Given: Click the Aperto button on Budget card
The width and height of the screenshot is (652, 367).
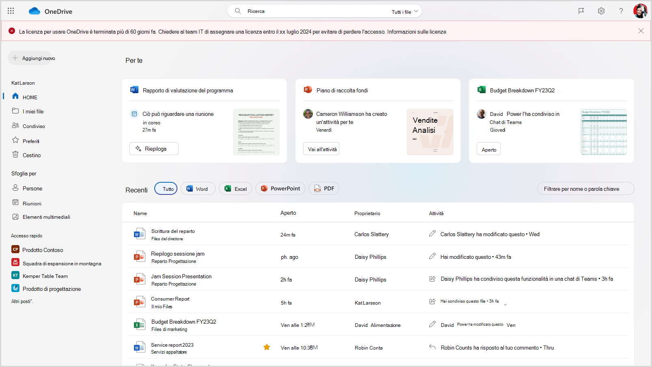Looking at the screenshot, I should click(488, 149).
